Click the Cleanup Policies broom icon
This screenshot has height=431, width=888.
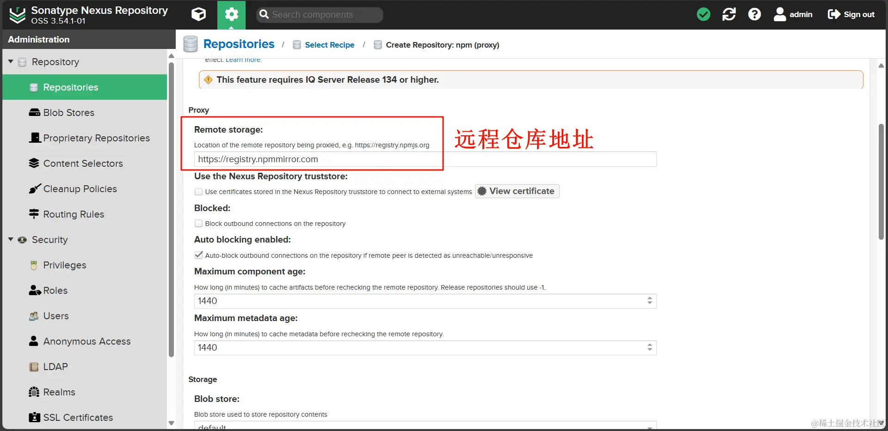35,189
